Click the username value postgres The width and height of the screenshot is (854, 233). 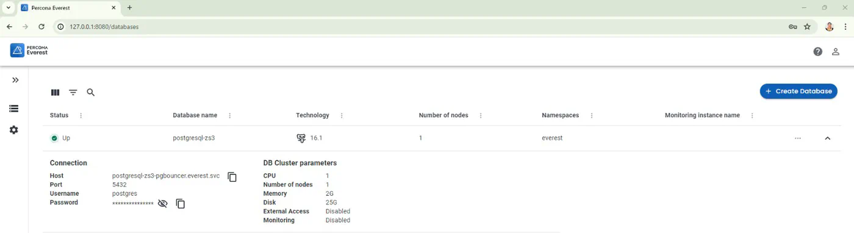(x=125, y=193)
